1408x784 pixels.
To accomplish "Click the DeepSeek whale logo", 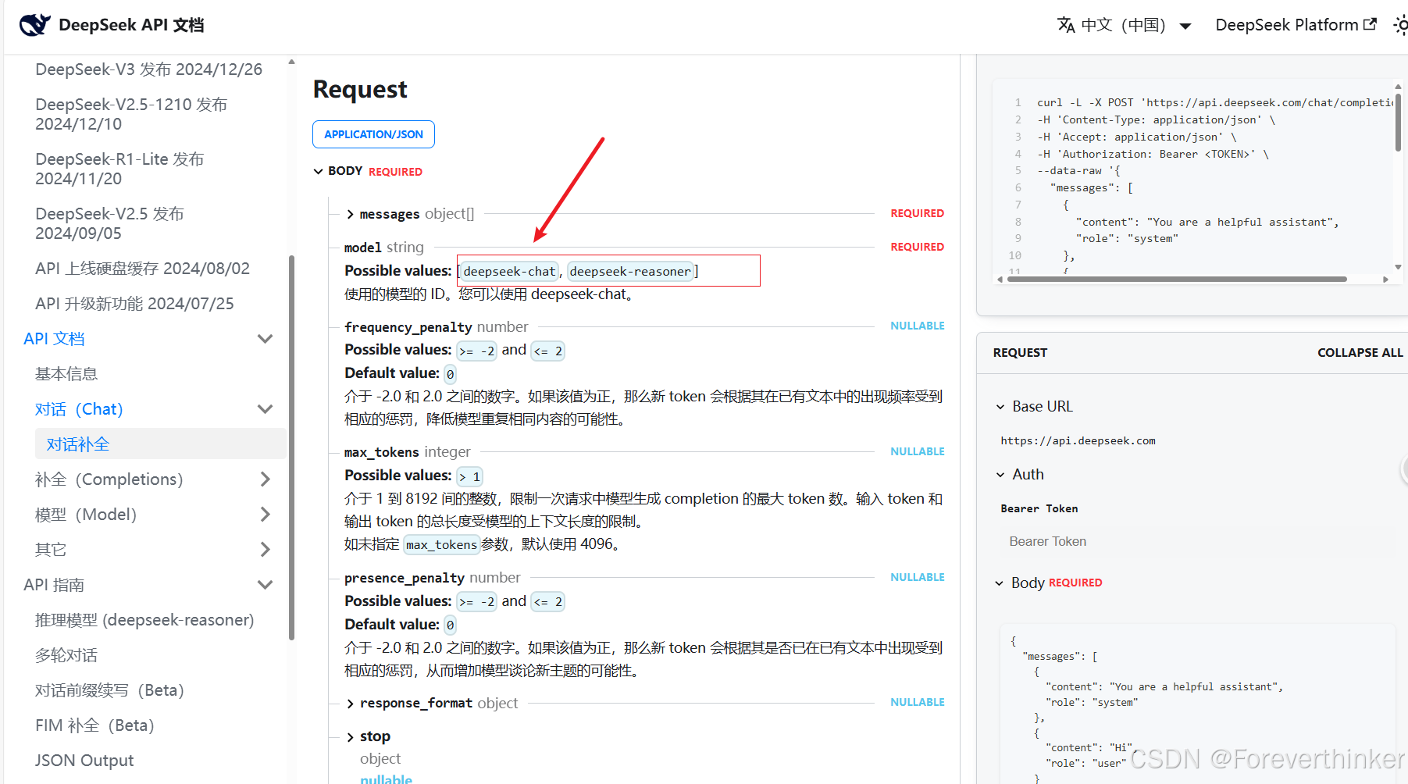I will [35, 25].
